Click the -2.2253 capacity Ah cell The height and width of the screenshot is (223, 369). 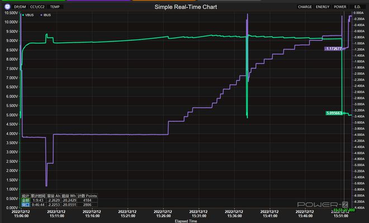(54, 205)
